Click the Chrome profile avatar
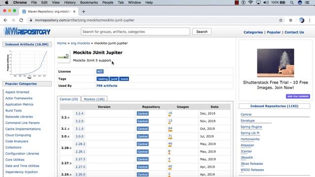Image resolution: width=315 pixels, height=177 pixels. pyautogui.click(x=302, y=20)
